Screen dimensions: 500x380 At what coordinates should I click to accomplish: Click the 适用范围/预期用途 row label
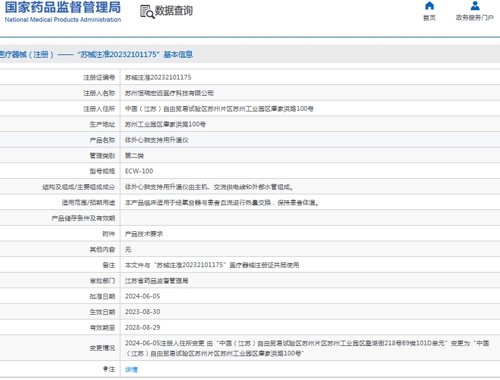point(88,203)
